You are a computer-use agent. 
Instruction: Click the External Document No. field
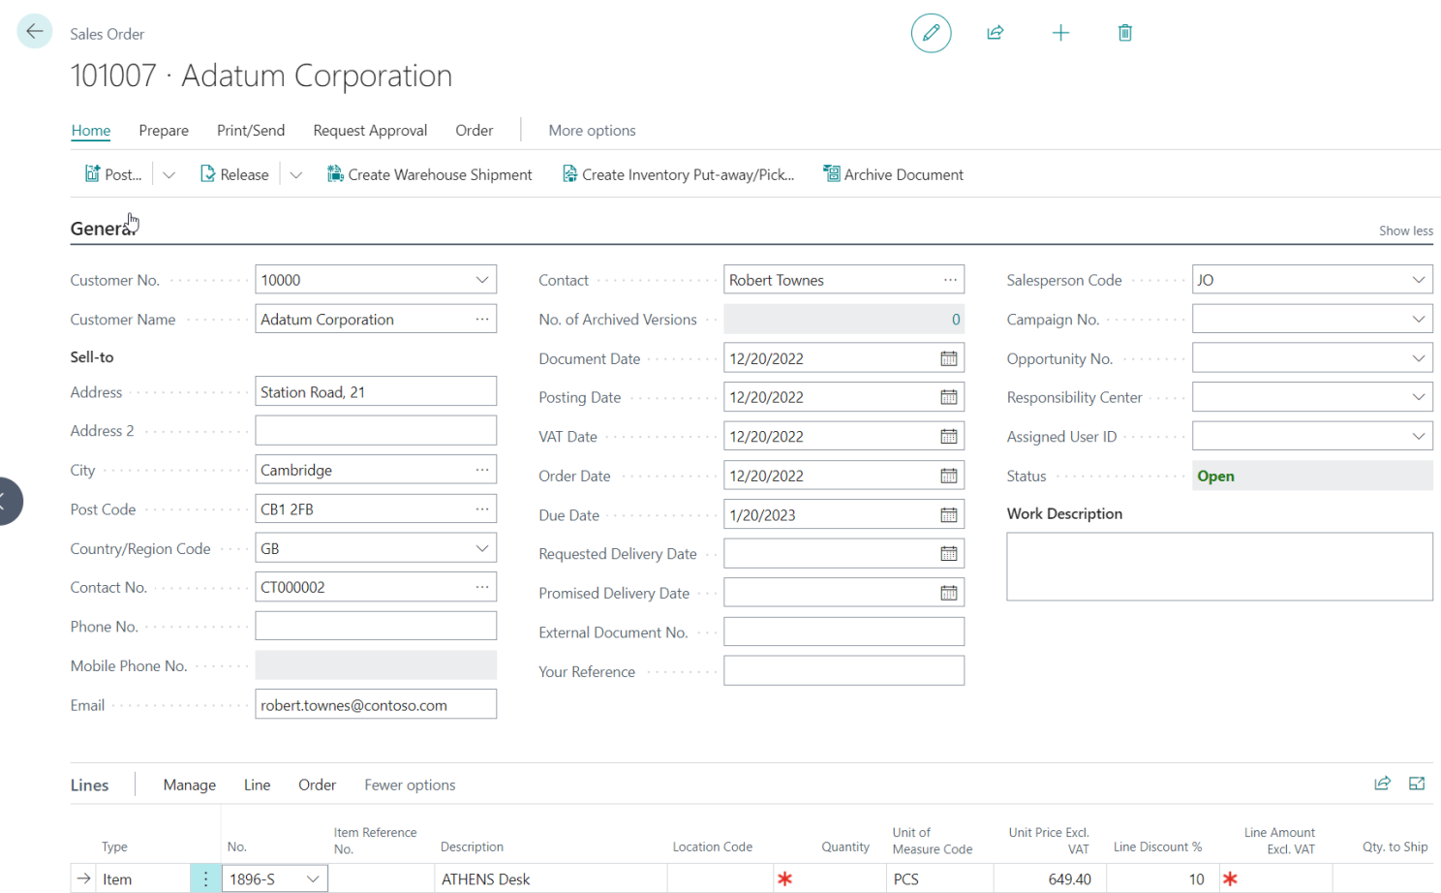point(843,631)
